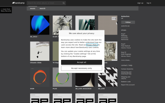
Task: Click the Chiastic Slide title text
Action: pos(36,63)
